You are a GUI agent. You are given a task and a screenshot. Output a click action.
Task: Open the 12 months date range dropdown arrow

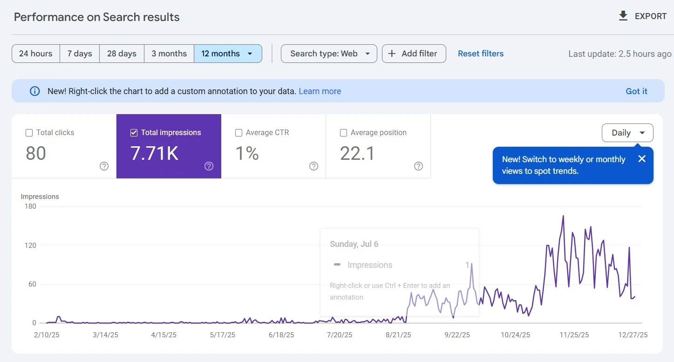[x=250, y=54]
